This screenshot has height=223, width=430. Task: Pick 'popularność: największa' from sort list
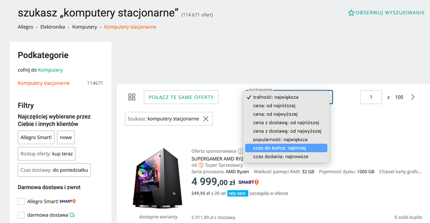tap(280, 139)
